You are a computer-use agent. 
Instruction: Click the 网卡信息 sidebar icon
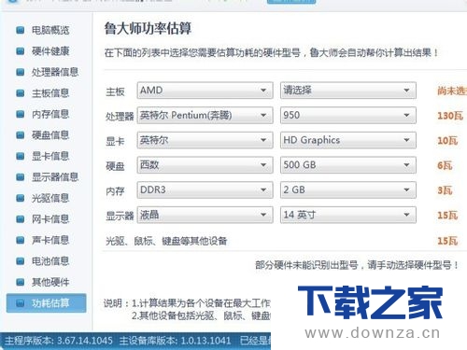[x=21, y=219]
